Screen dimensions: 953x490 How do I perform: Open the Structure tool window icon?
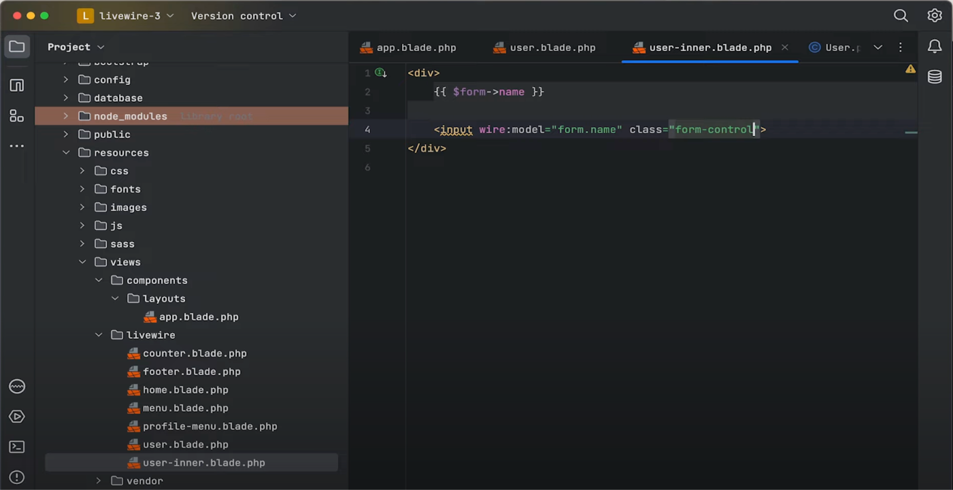[x=17, y=85]
